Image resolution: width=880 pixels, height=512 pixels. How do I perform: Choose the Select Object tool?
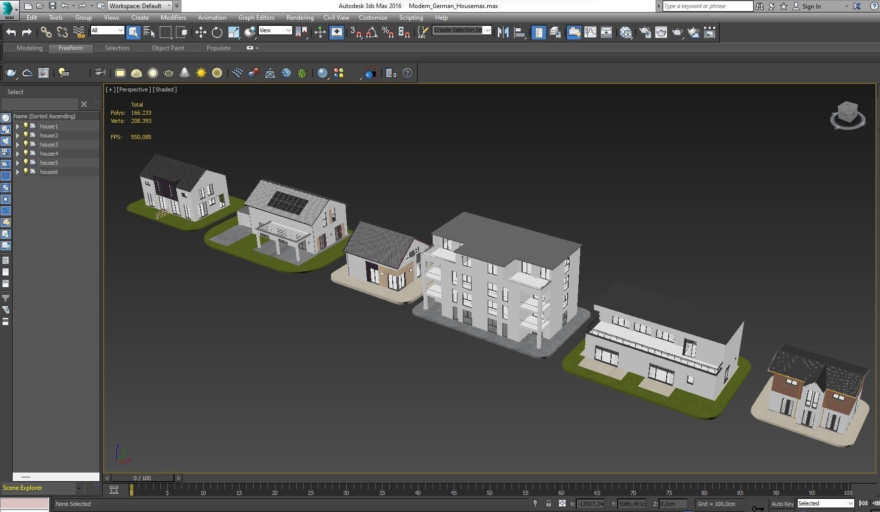point(133,32)
